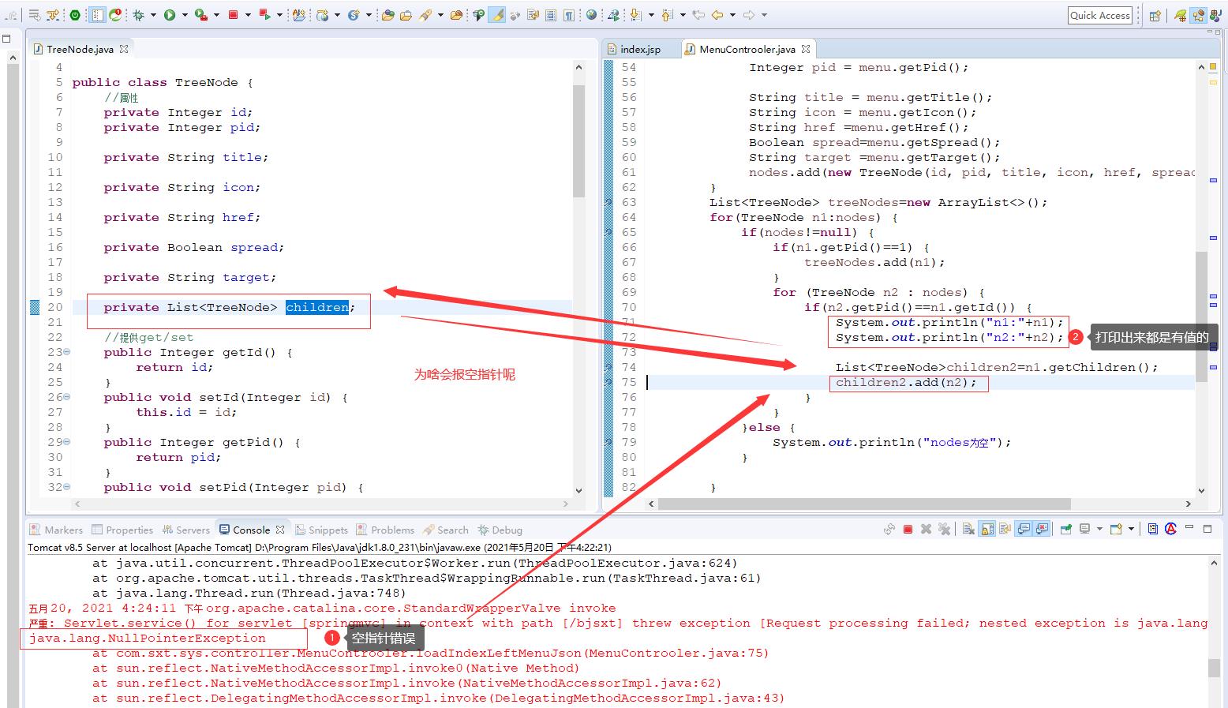
Task: Click the MenuControoler editor horizontal scrollbar
Action: point(864,504)
